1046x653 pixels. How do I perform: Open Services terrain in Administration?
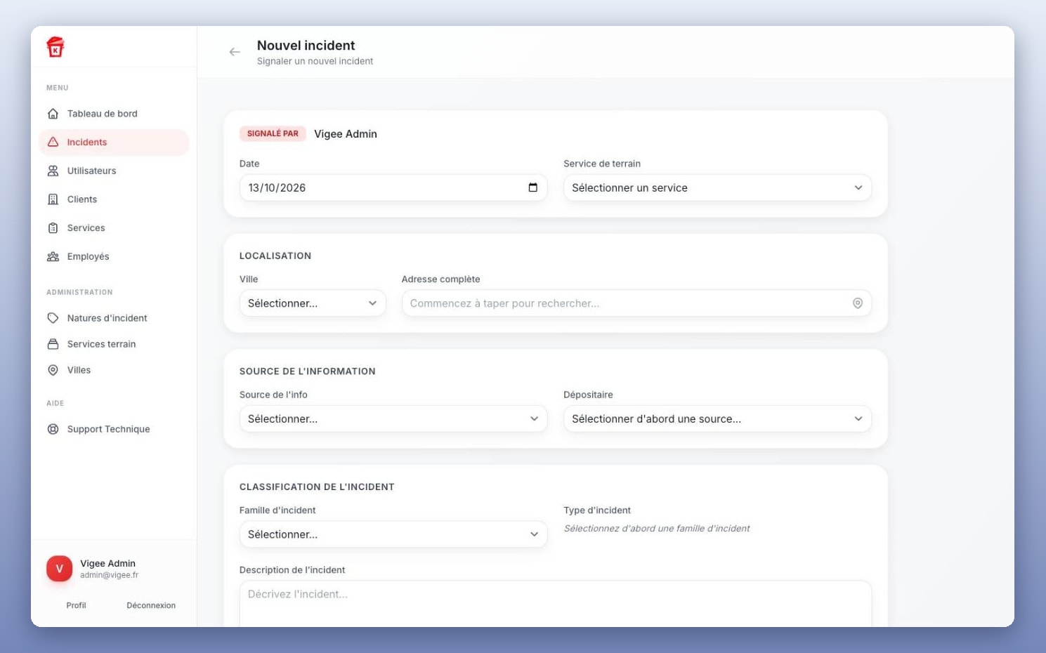point(114,344)
